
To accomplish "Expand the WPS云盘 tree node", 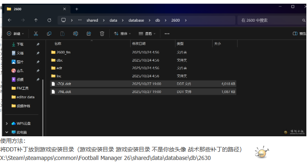I will point(7,124).
